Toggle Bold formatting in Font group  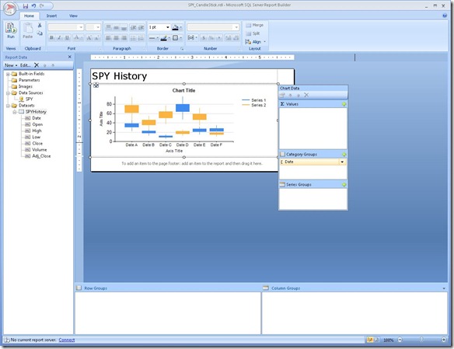coord(51,38)
